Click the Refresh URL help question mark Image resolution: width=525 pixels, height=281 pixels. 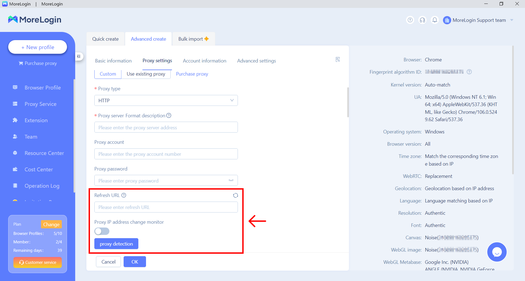(x=124, y=195)
